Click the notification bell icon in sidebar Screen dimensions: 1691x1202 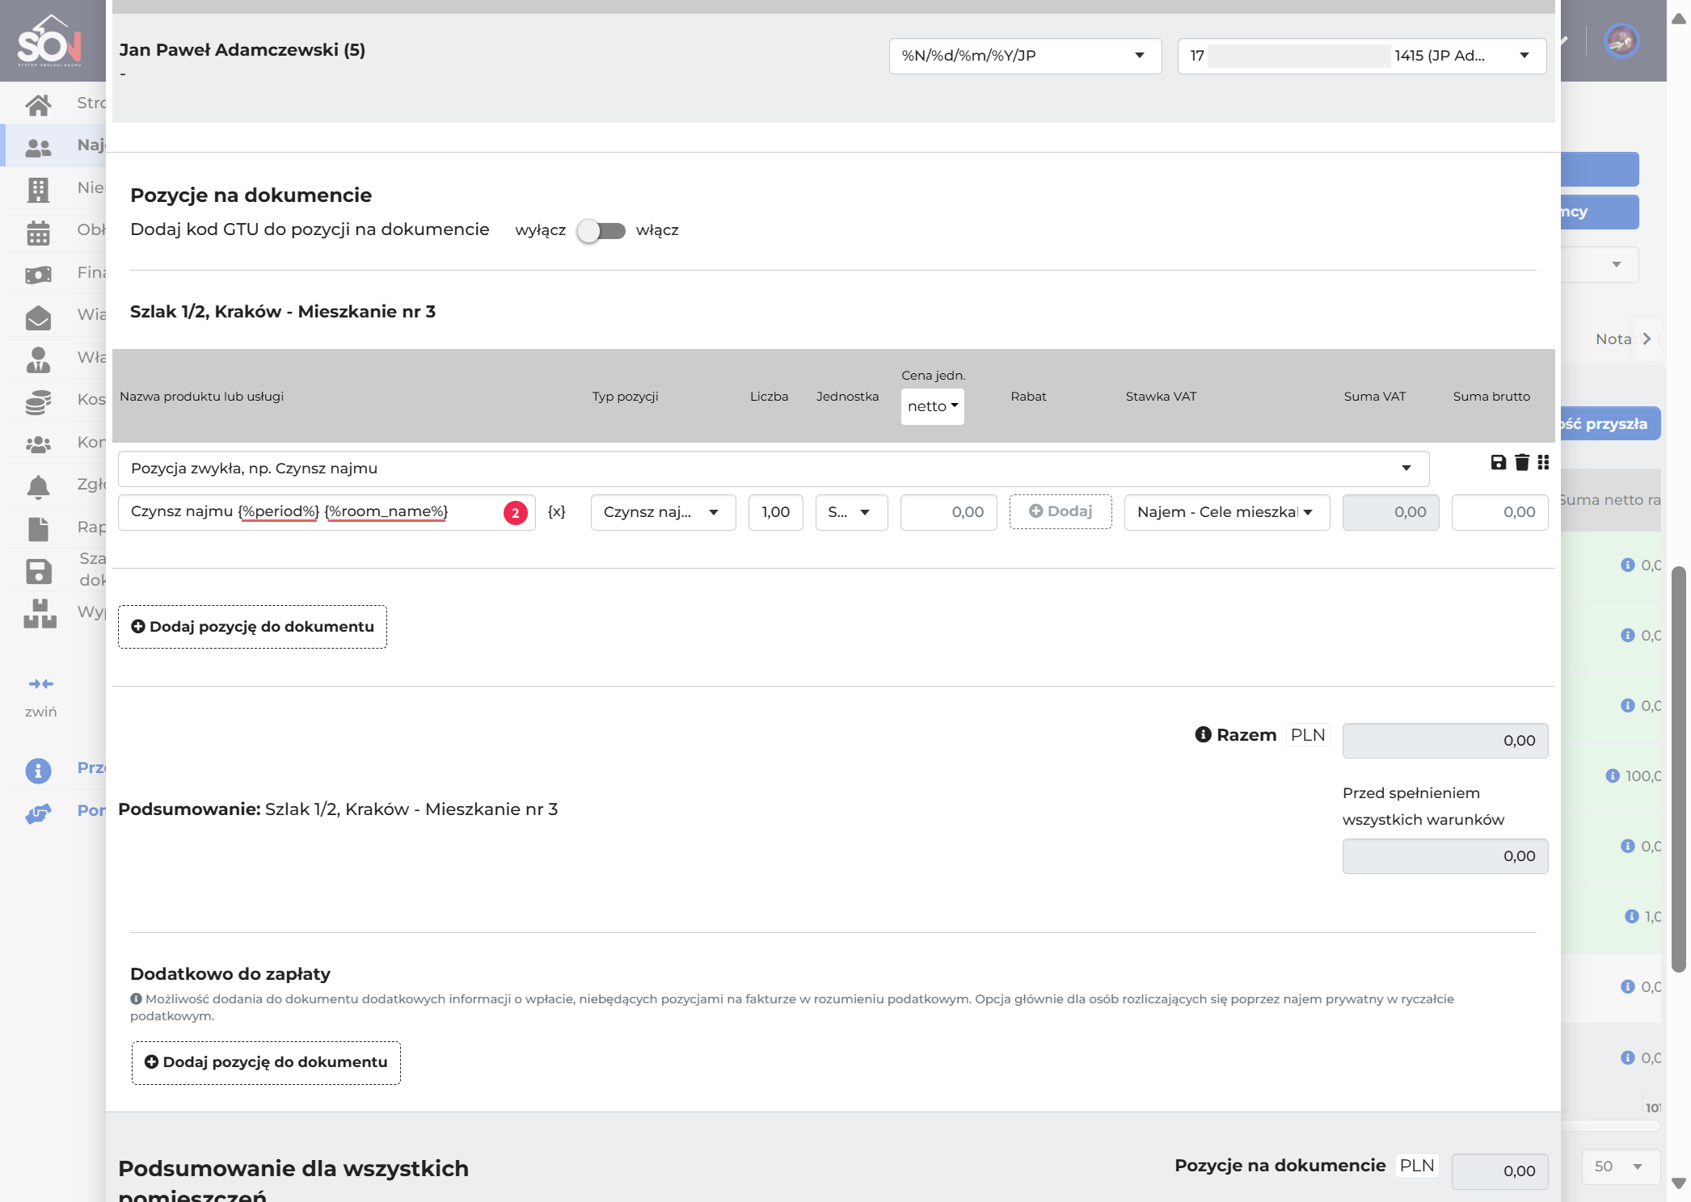38,485
